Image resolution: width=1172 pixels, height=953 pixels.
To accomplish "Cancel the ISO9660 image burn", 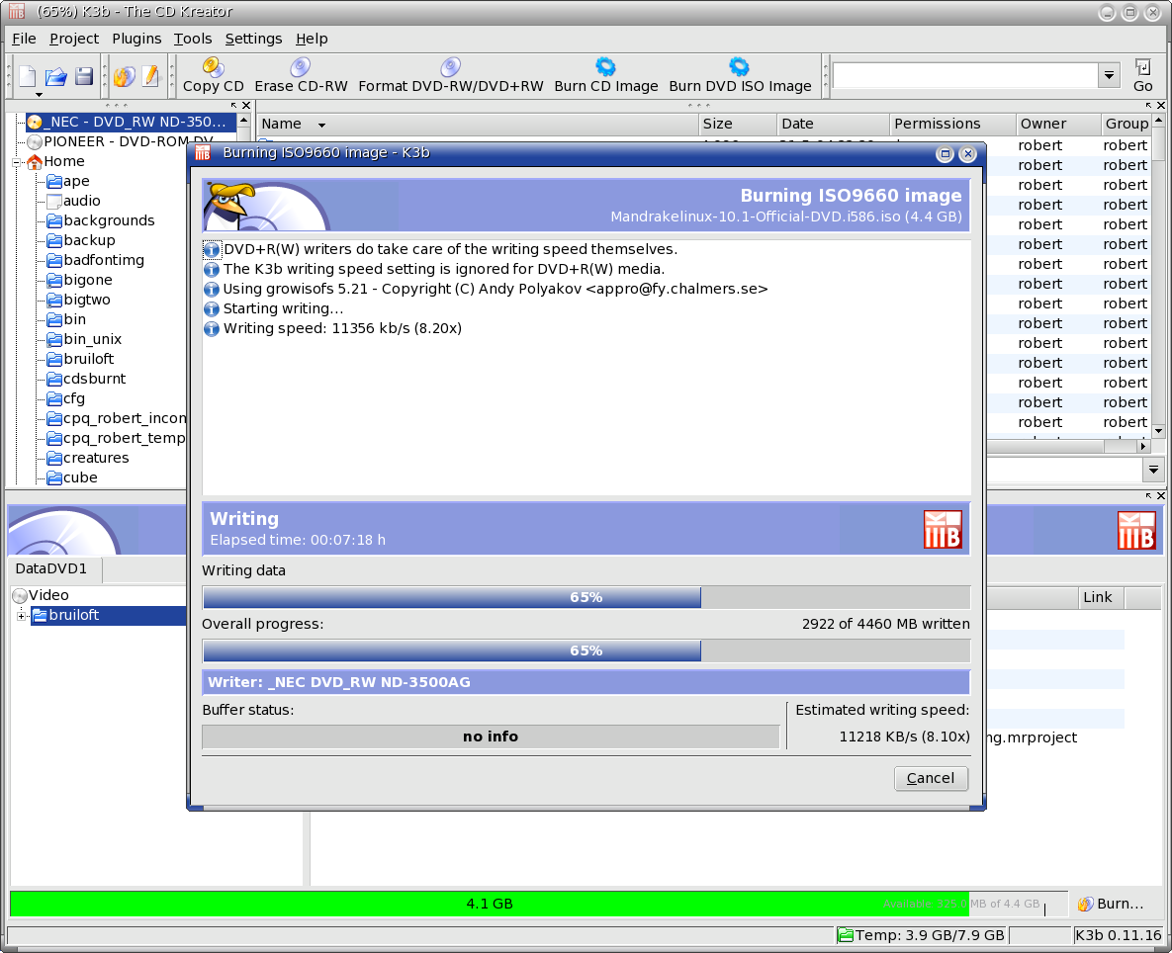I will [931, 778].
